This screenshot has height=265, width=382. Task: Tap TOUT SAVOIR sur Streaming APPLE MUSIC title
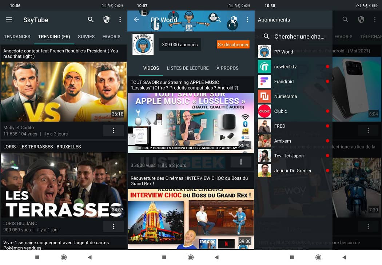[x=184, y=85]
